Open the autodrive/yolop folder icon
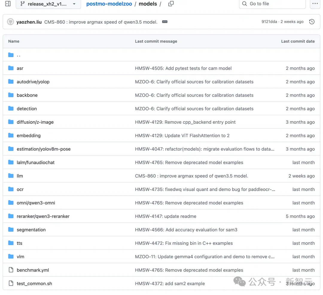 tap(11, 82)
